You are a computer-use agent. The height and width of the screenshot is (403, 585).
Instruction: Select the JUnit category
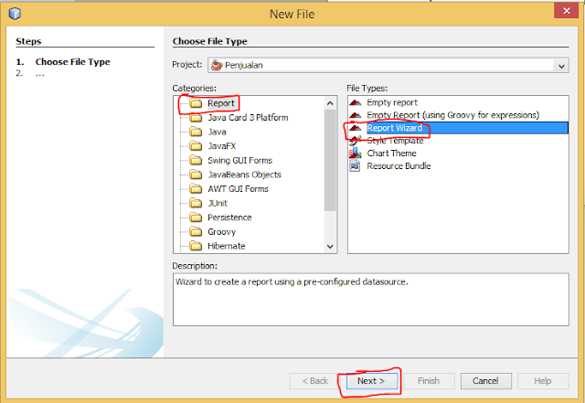click(218, 203)
